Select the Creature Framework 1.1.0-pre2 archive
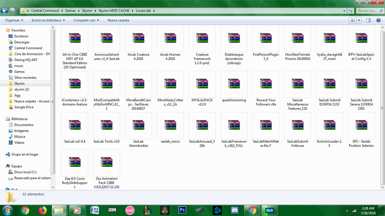This screenshot has width=385, height=216. coord(202,46)
